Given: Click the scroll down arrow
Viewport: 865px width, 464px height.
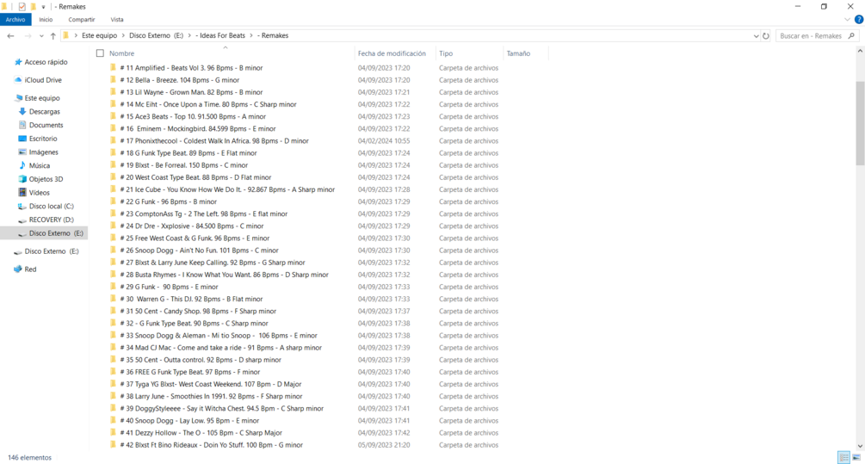Looking at the screenshot, I should tap(860, 446).
